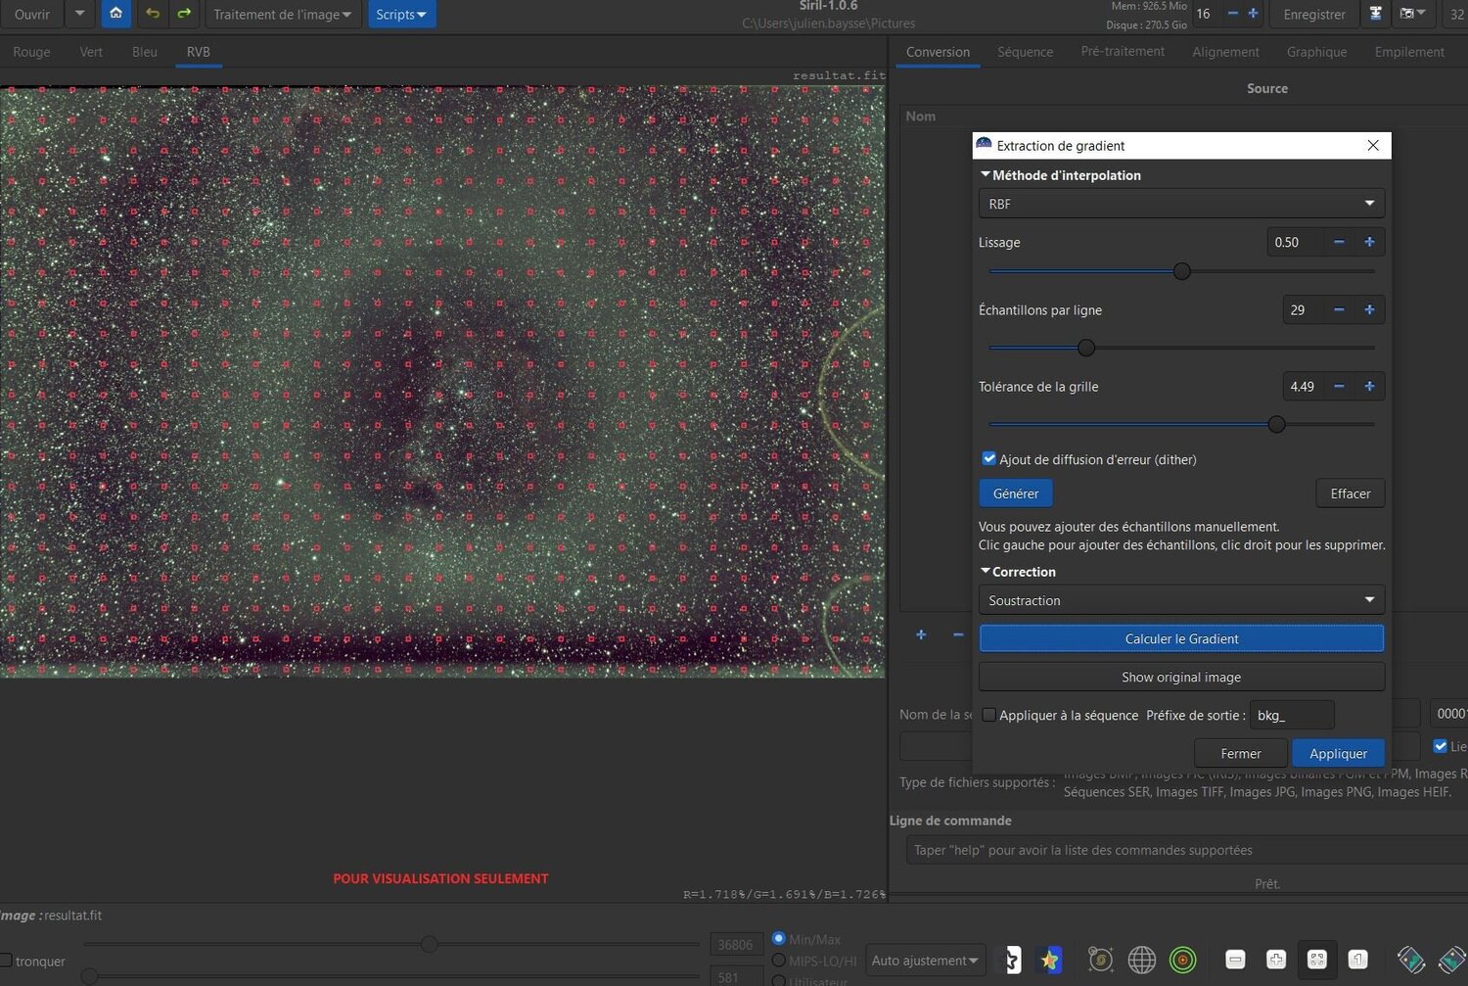Open the Traitement de l'image menu

point(282,14)
